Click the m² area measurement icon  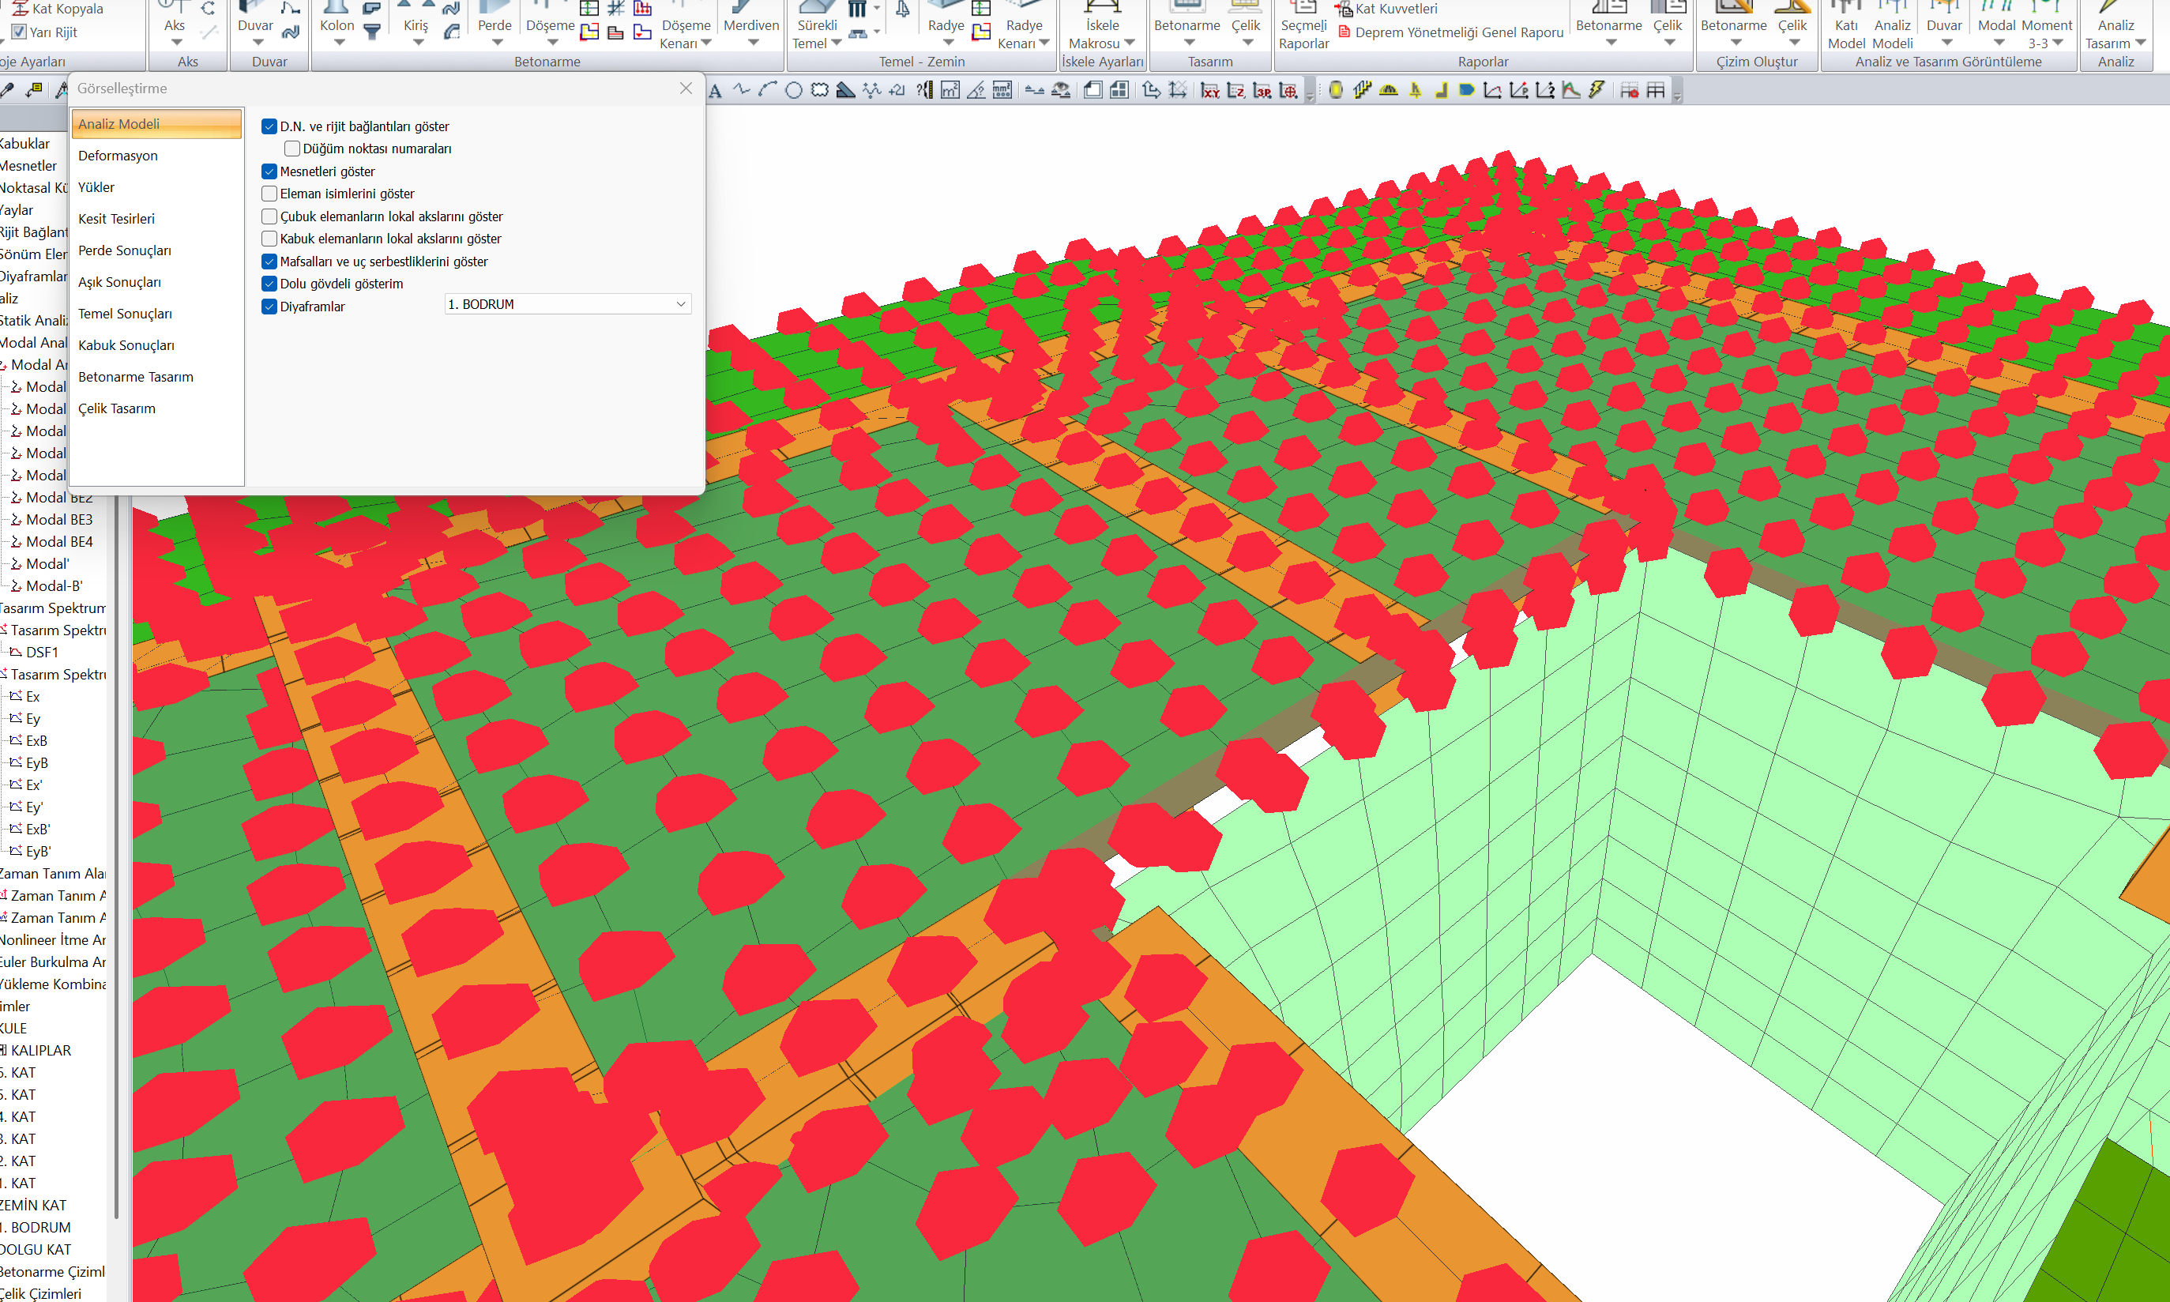point(950,90)
